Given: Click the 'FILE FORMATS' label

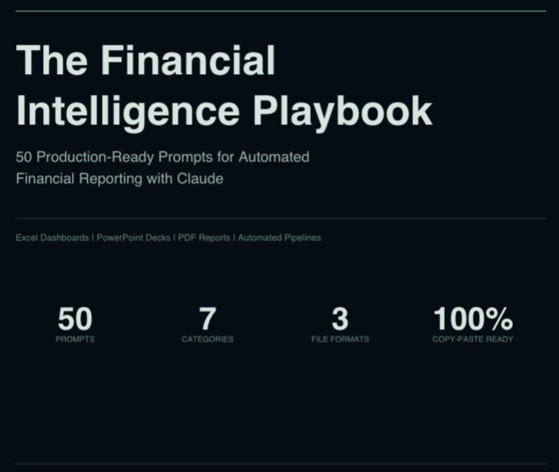Looking at the screenshot, I should (x=340, y=339).
